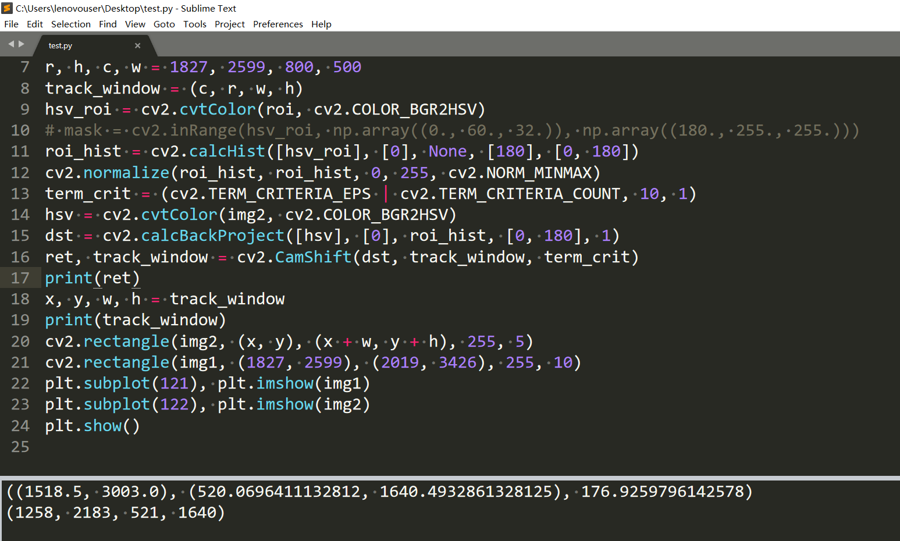The width and height of the screenshot is (900, 541).
Task: Click line number 25 in gutter
Action: pos(20,447)
